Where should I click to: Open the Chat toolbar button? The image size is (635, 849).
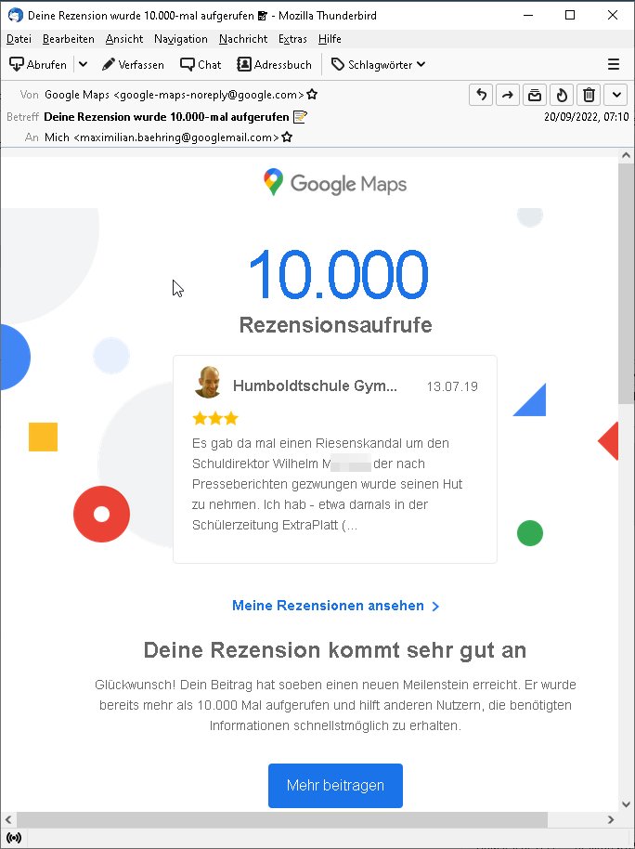[x=201, y=64]
